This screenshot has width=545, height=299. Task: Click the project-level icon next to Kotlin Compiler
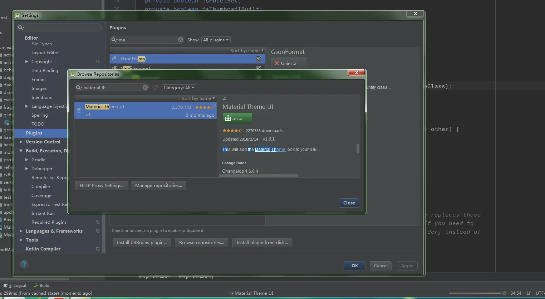[x=98, y=249]
